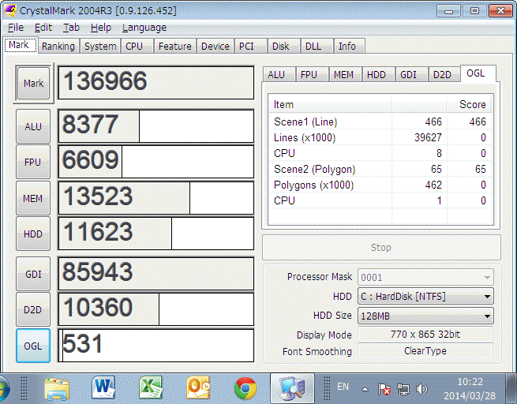The image size is (517, 404).
Task: Click the ClearType font smoothing field
Action: tap(425, 351)
